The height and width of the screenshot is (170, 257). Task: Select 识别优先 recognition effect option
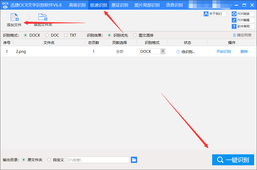point(109,35)
